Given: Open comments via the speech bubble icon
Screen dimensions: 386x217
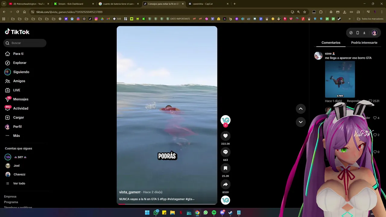Looking at the screenshot, I should click(x=225, y=152).
